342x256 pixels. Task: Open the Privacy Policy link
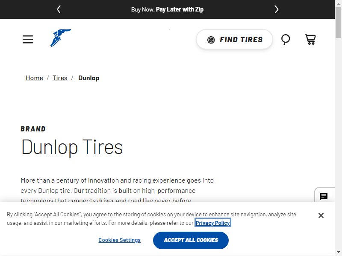click(x=212, y=223)
